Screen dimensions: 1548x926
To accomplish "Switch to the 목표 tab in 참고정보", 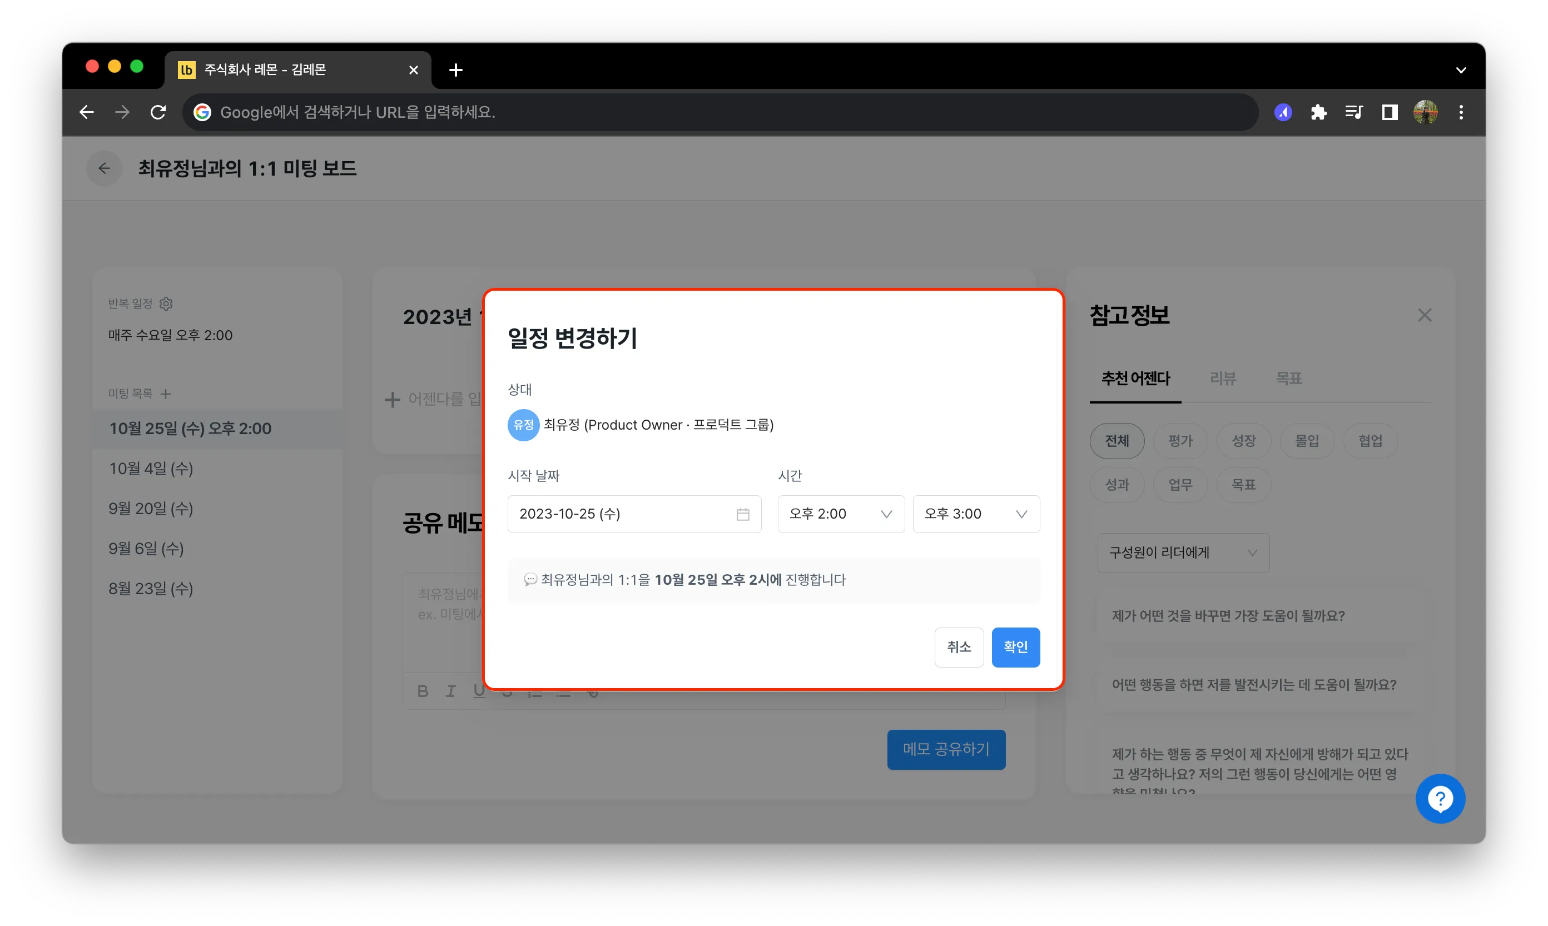I will tap(1288, 378).
